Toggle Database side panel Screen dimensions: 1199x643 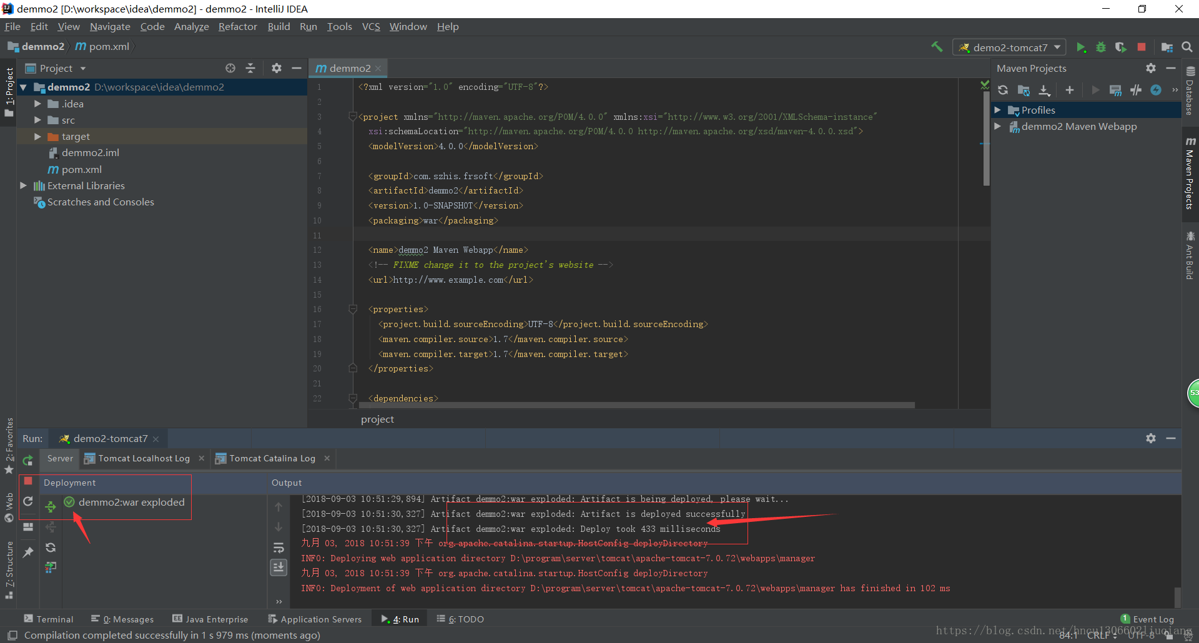point(1190,92)
